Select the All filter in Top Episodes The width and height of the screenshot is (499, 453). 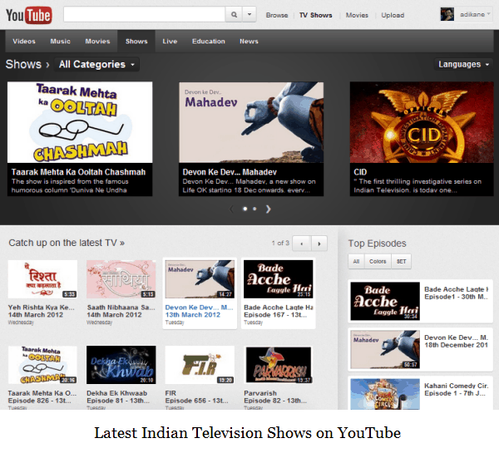tap(356, 261)
